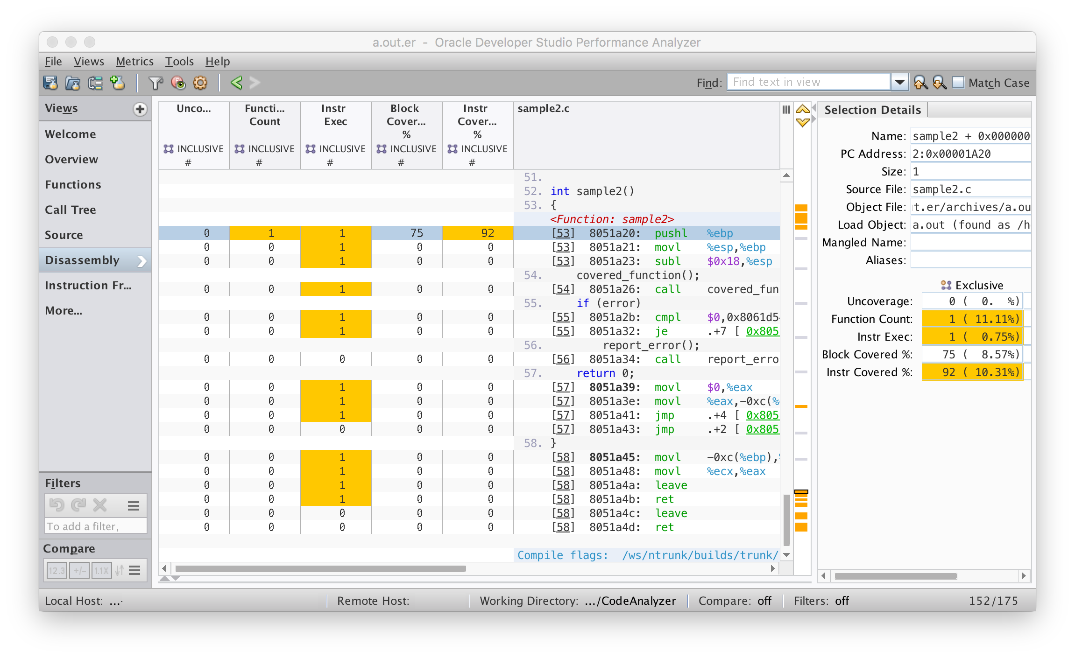Open the Help menu
This screenshot has width=1075, height=658.
click(218, 62)
